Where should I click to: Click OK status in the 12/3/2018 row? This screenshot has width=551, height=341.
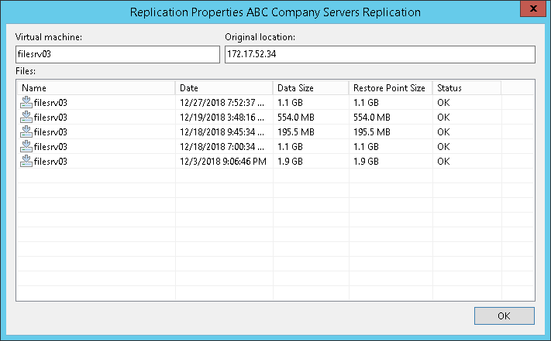pyautogui.click(x=443, y=162)
